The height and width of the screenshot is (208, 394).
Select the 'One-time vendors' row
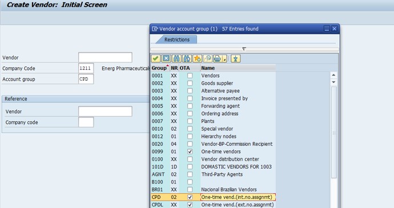213,151
